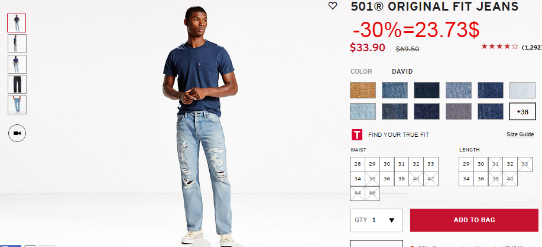Select first front-view product thumbnail
542x247 pixels.
pyautogui.click(x=17, y=23)
